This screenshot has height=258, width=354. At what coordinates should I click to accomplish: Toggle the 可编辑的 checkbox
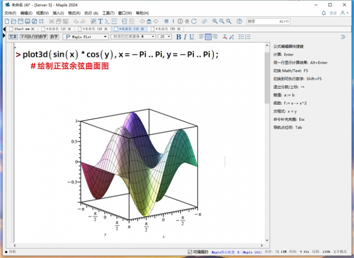click(190, 252)
